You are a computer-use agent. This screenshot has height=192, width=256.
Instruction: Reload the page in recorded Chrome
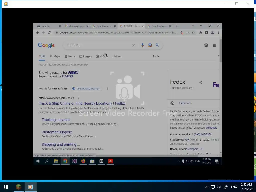pos(49,33)
